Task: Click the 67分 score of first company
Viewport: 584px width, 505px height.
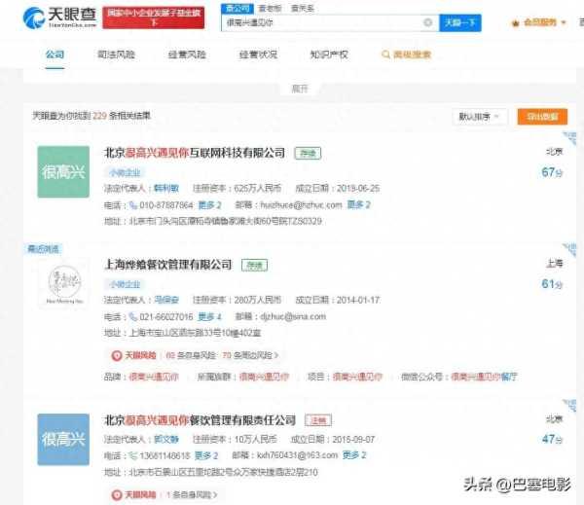Action: click(552, 172)
